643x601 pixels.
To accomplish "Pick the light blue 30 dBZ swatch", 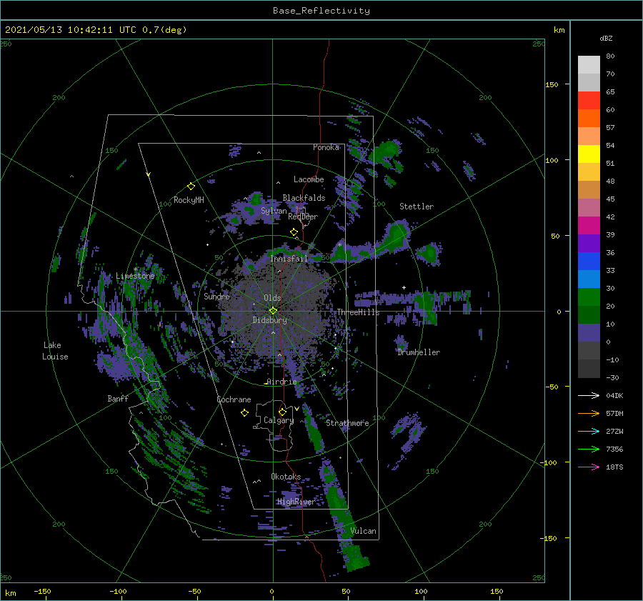I will tap(589, 279).
